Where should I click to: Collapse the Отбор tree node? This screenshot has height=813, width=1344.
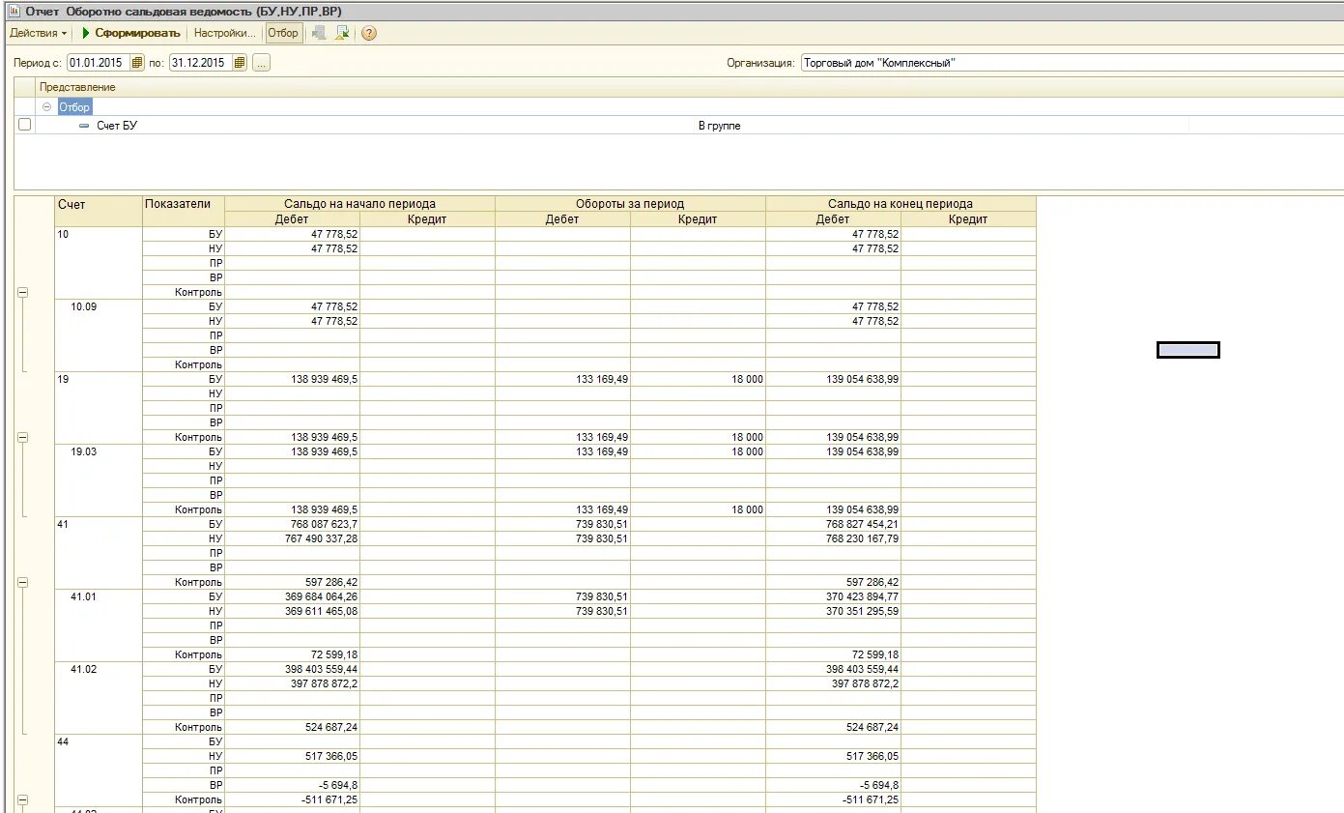click(x=47, y=107)
